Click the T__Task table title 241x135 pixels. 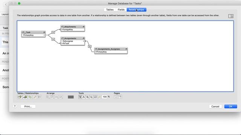[x=27, y=32]
